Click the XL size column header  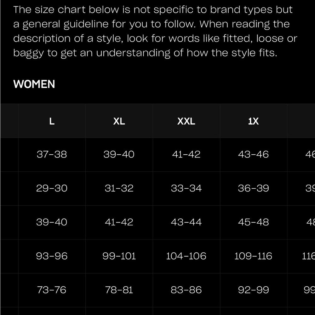coord(119,121)
